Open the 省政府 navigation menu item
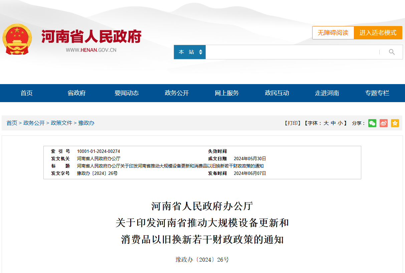The width and height of the screenshot is (405, 273). click(x=77, y=93)
